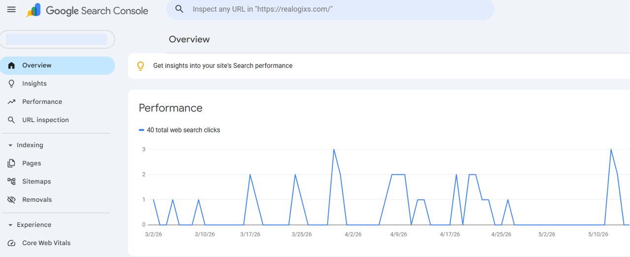This screenshot has width=630, height=257.
Task: Click the Overview home icon
Action: 11,65
